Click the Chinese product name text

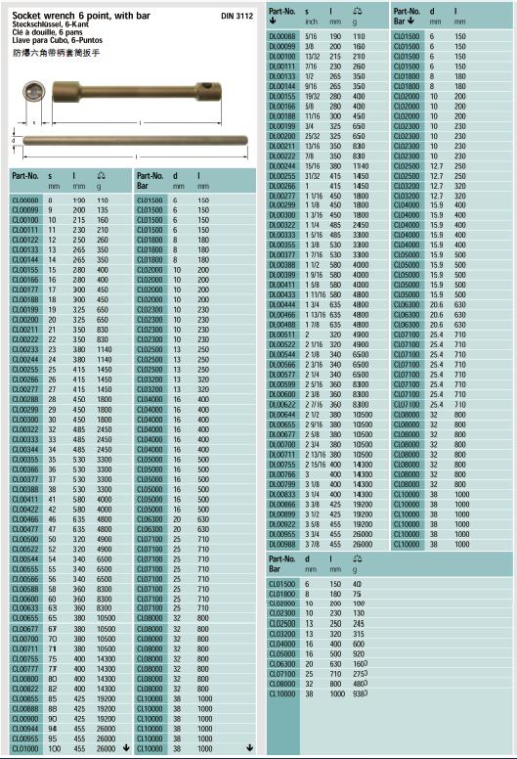point(56,53)
